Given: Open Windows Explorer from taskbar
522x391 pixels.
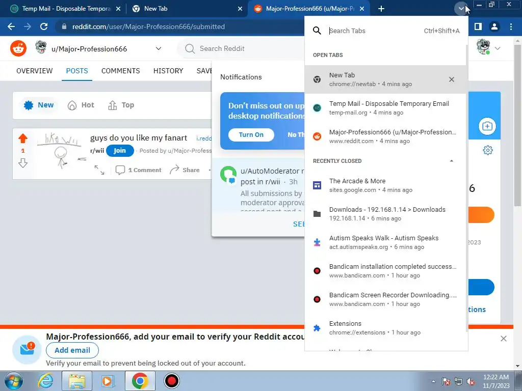Looking at the screenshot, I should [77, 381].
